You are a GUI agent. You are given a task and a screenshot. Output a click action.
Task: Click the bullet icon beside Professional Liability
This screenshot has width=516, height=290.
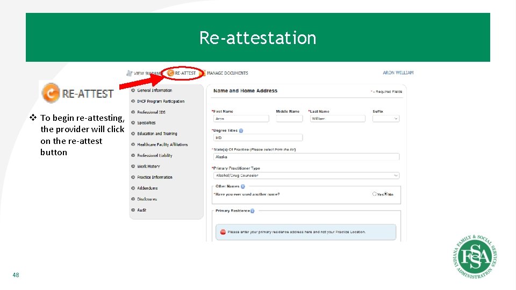[133, 155]
